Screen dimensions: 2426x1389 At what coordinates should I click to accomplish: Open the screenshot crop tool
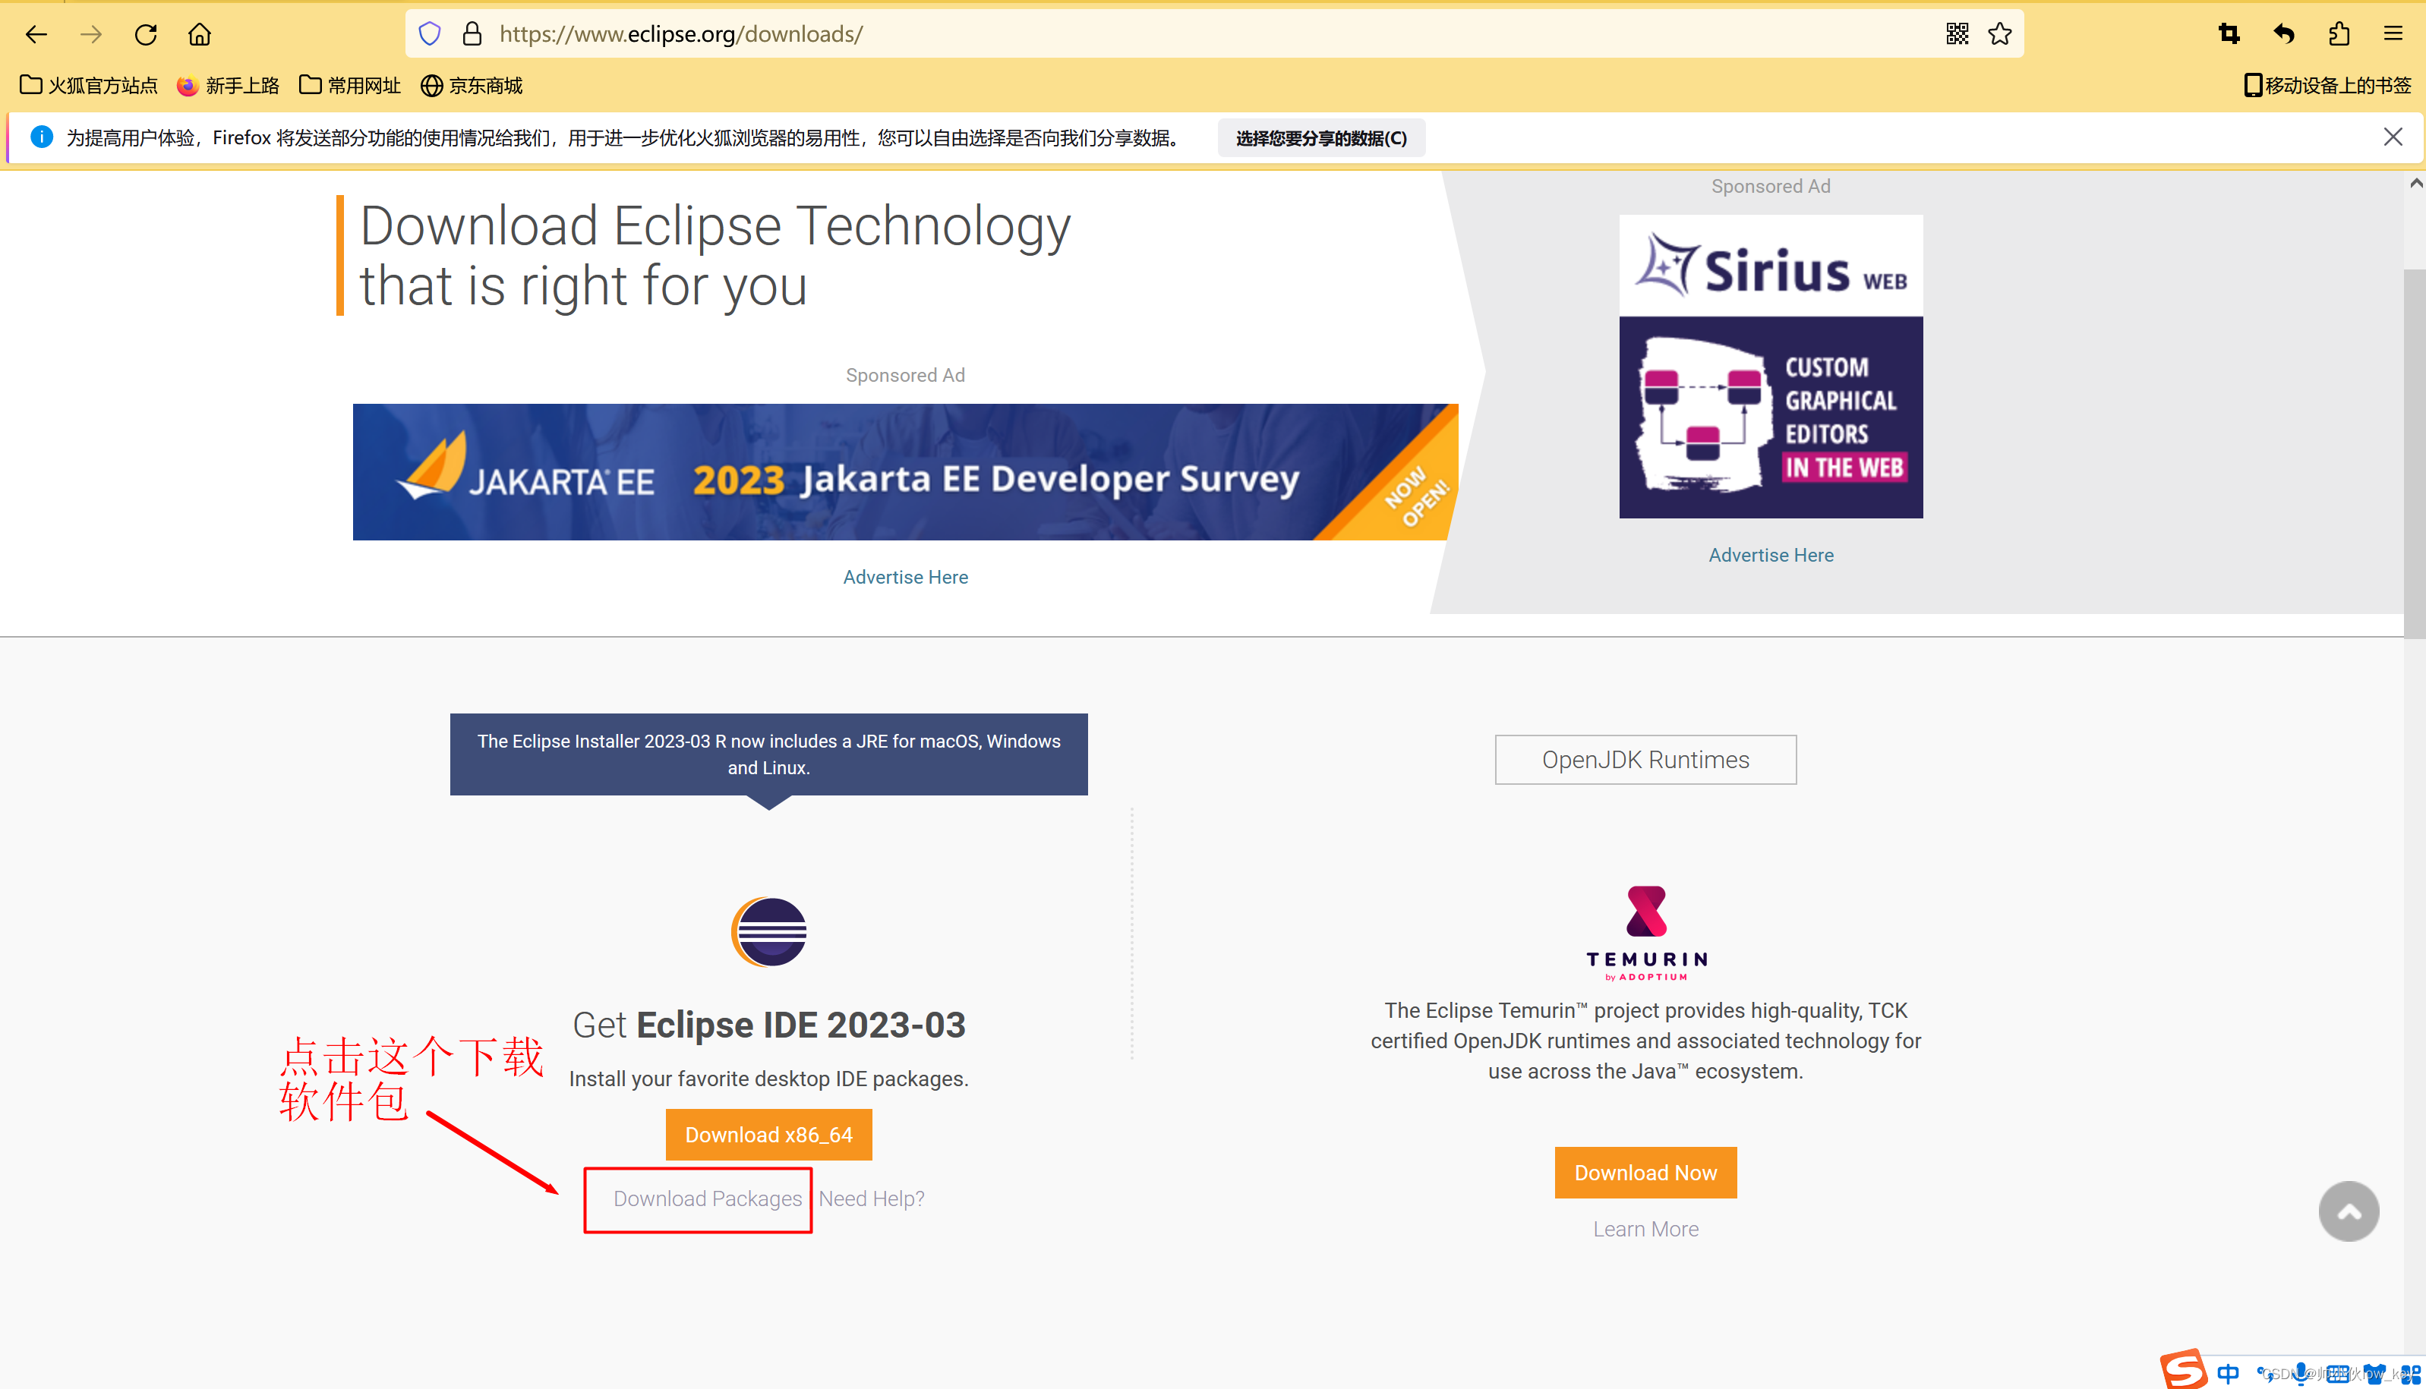(2229, 34)
